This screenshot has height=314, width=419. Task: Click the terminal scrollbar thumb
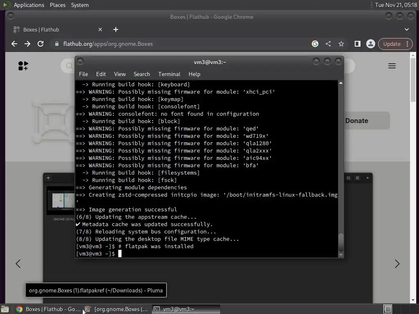(x=341, y=242)
